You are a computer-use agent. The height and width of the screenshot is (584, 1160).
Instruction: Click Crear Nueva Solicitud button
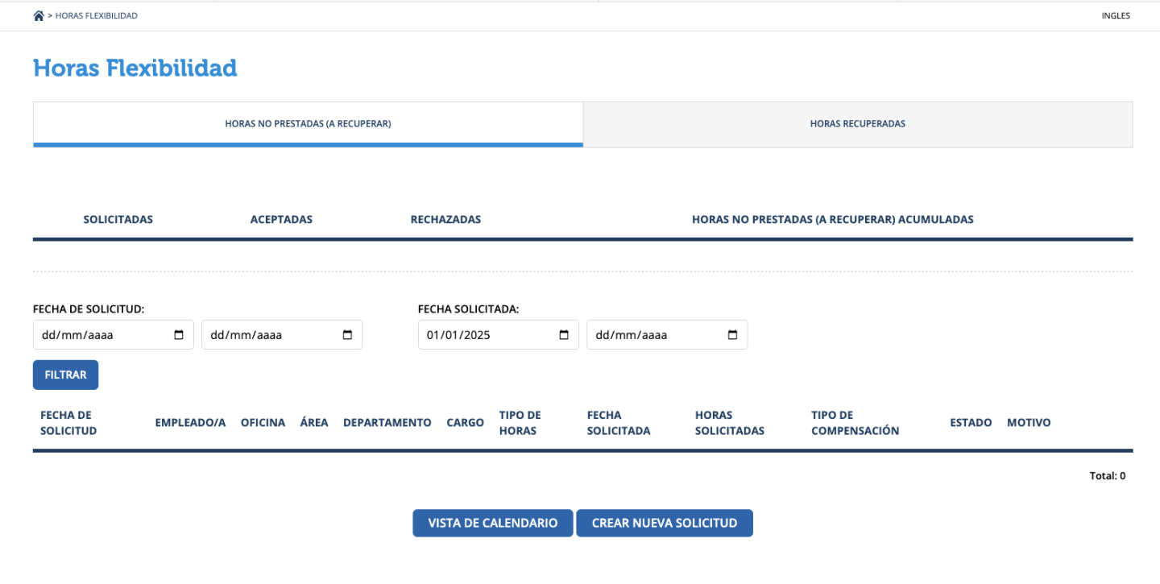click(664, 523)
